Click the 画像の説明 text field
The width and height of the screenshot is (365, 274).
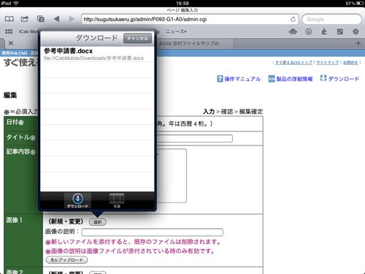coord(153,232)
